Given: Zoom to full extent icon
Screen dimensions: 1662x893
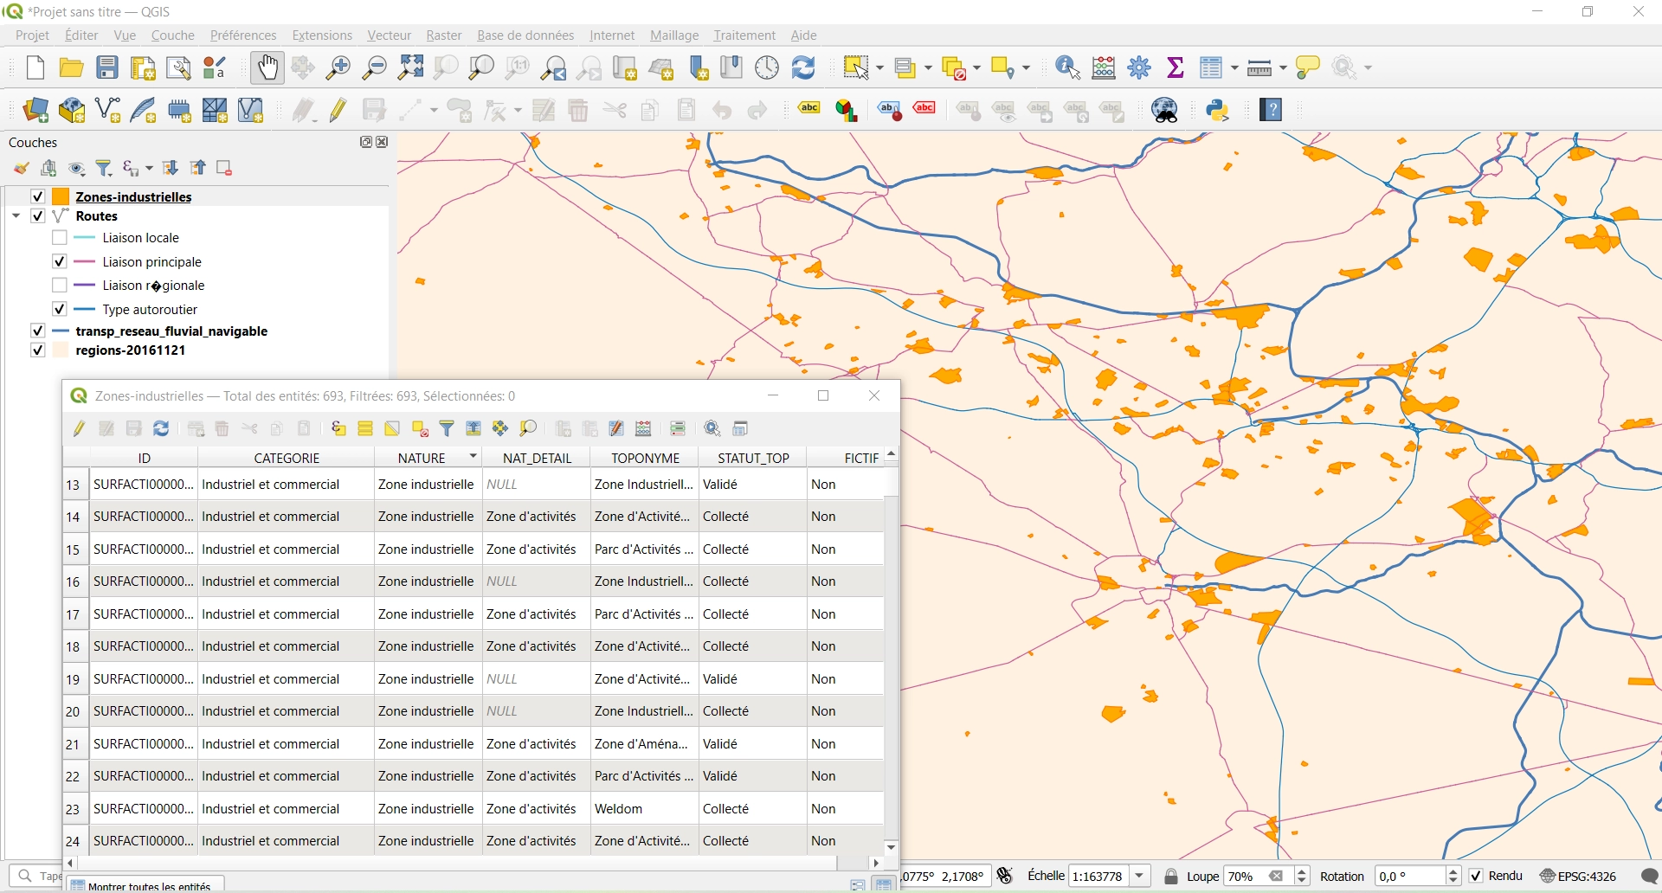Looking at the screenshot, I should (x=410, y=67).
